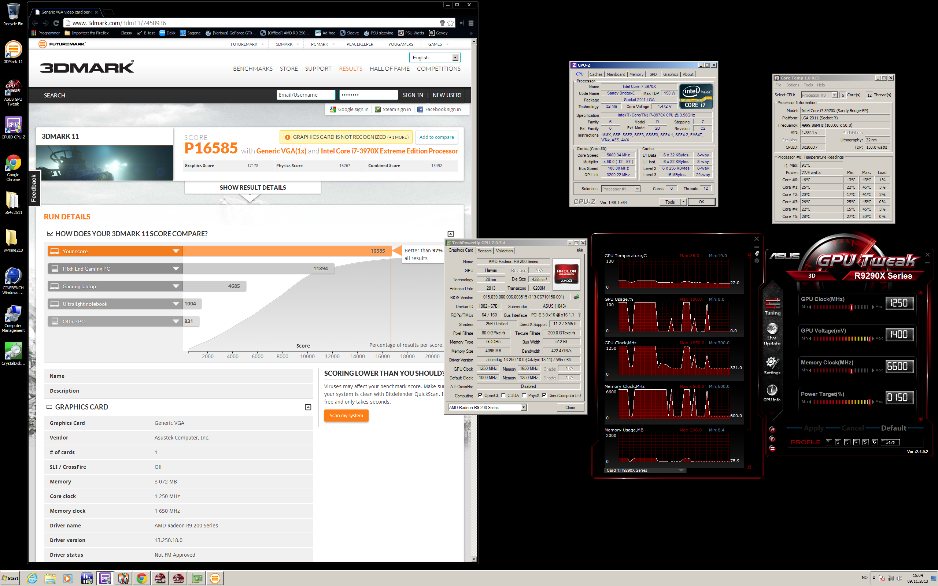Expand the Office PC dropdown

point(176,321)
